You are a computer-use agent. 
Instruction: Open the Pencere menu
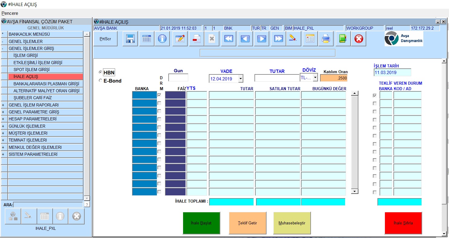pyautogui.click(x=10, y=13)
